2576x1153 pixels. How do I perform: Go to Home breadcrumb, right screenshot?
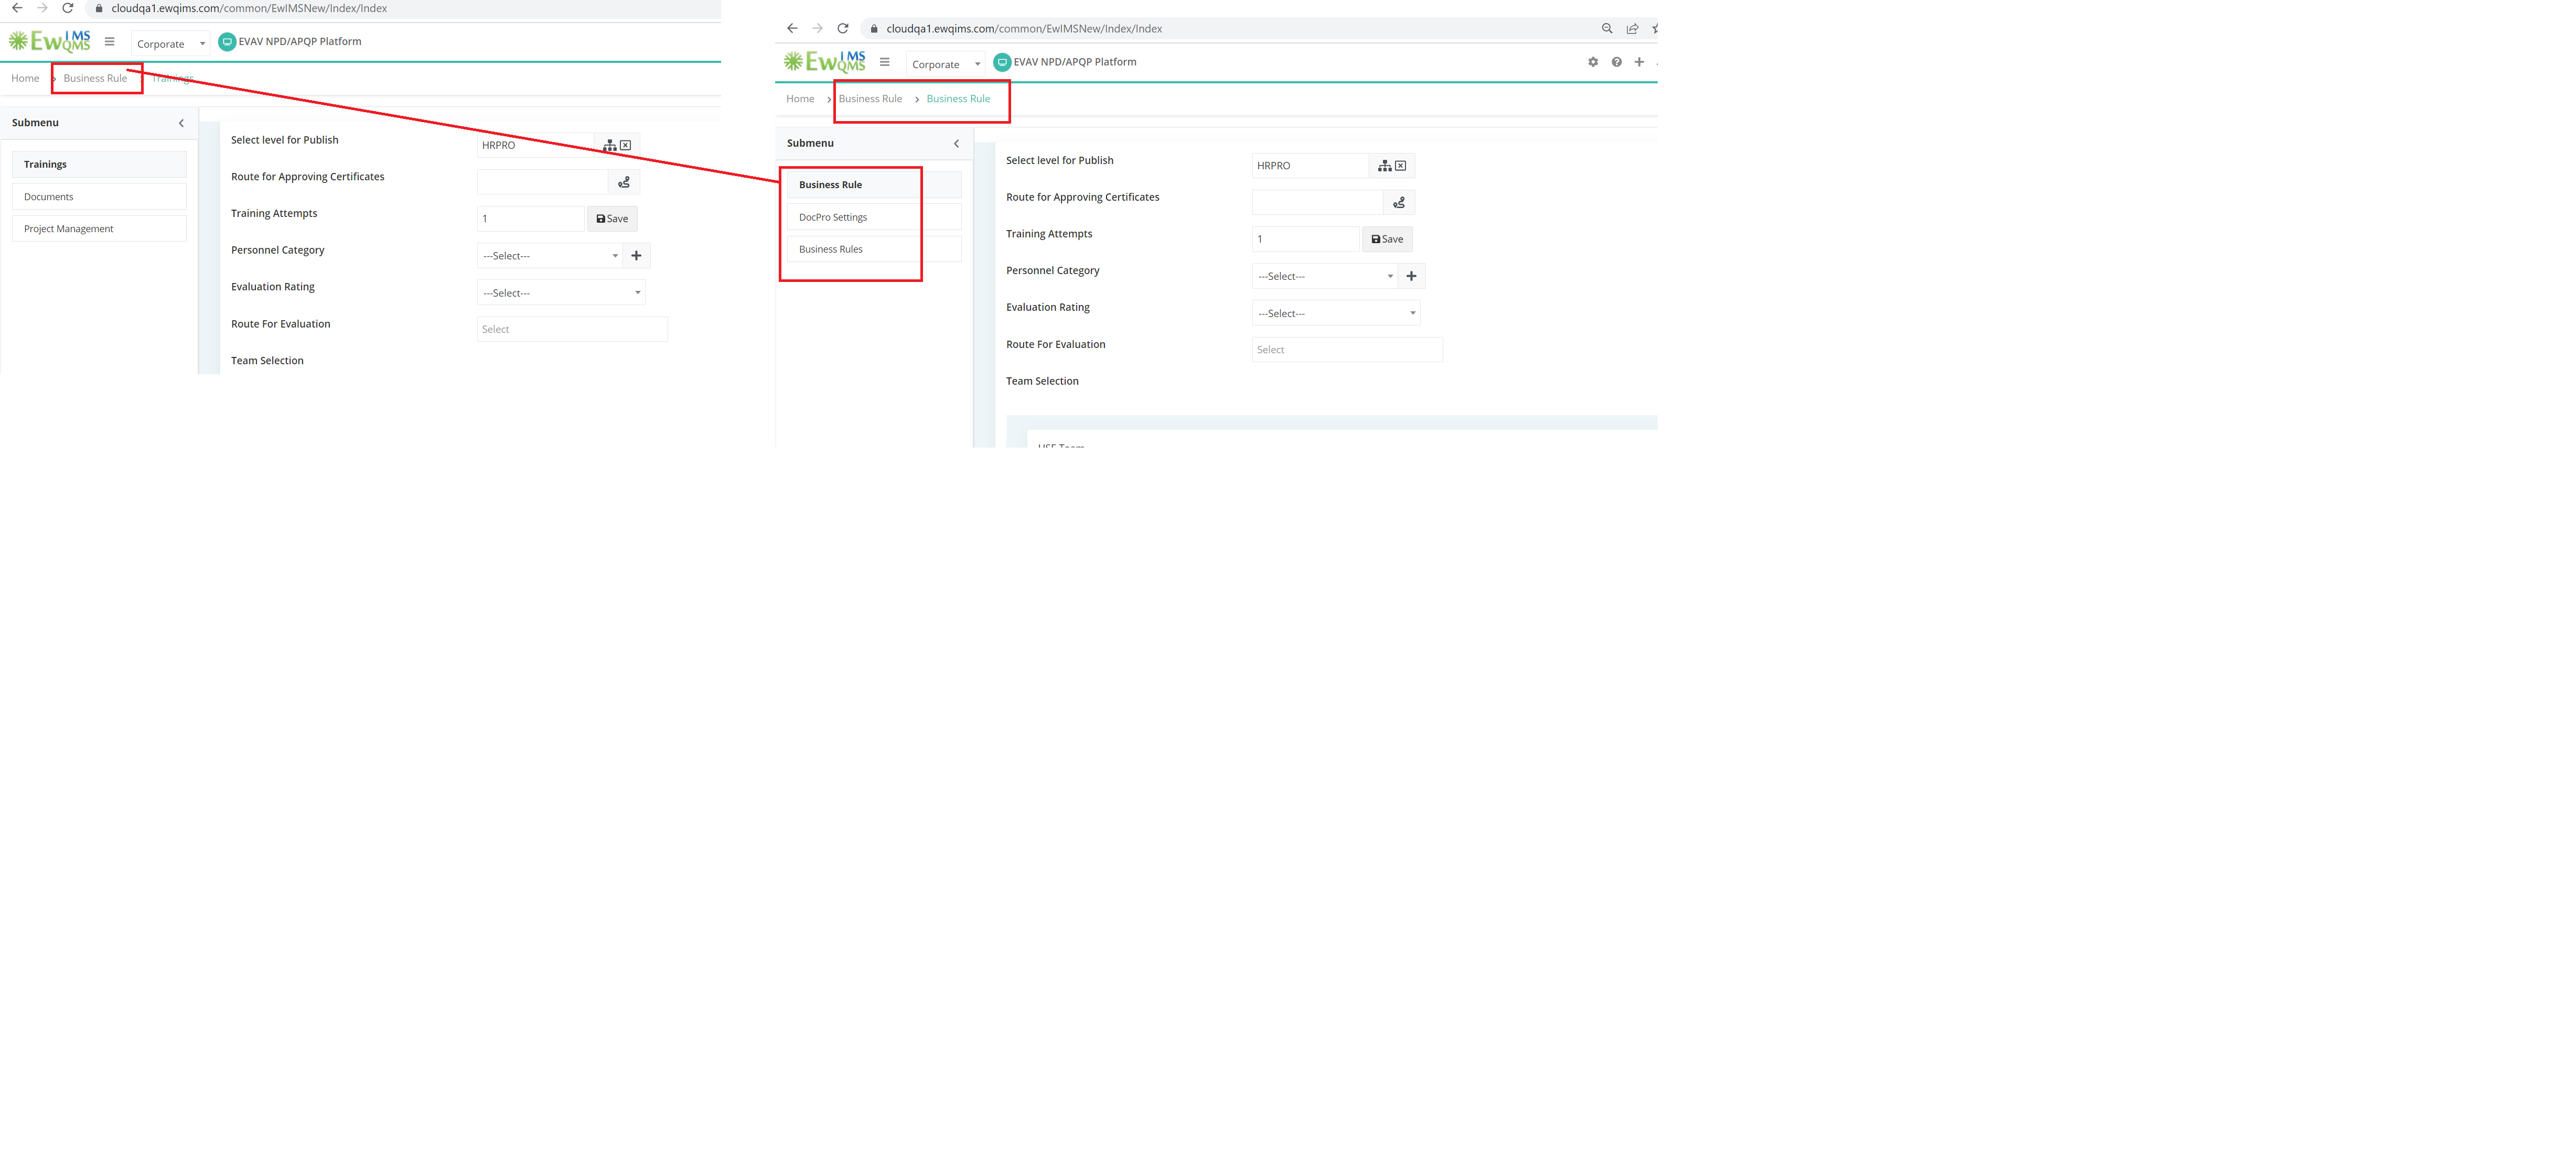click(x=800, y=99)
